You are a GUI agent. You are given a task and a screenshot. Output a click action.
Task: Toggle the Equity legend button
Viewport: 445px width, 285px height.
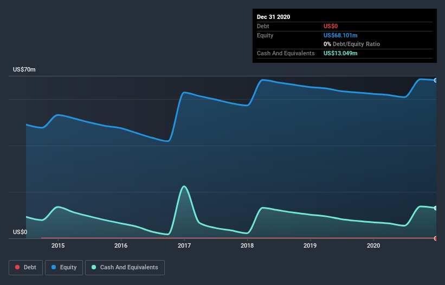64,268
